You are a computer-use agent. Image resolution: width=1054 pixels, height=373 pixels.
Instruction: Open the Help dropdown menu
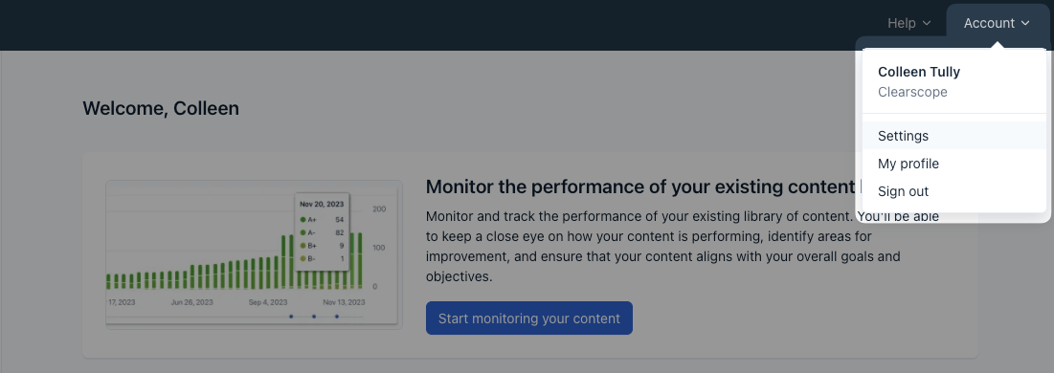point(908,24)
